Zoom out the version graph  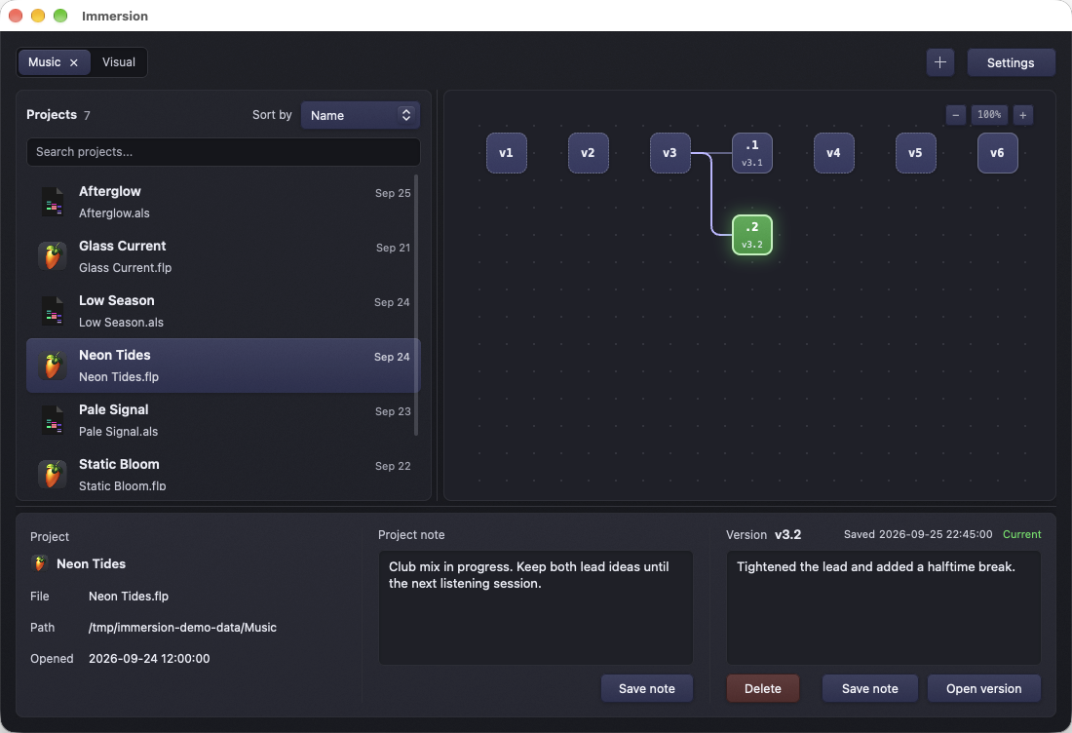tap(956, 115)
